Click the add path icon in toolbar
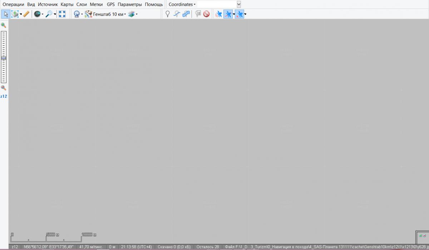 [x=176, y=14]
